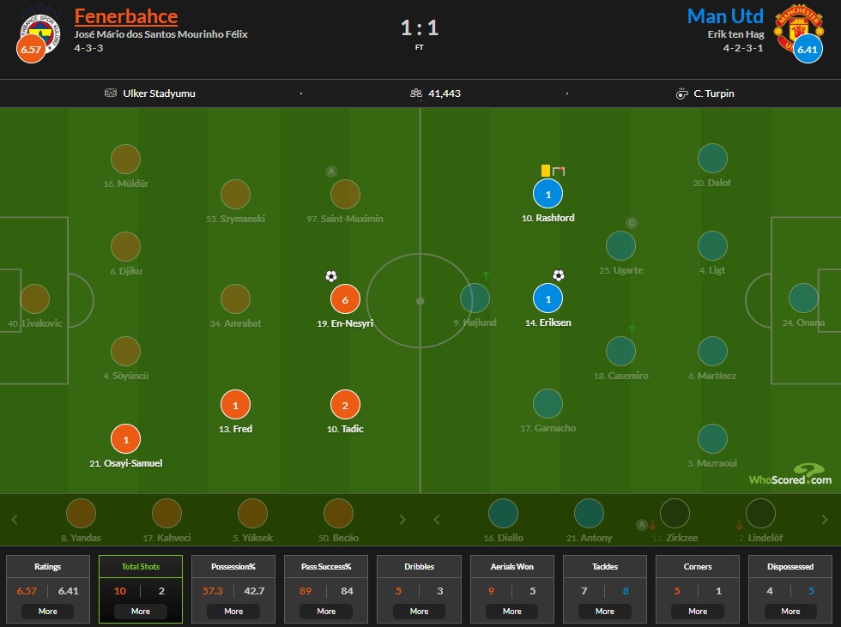Click the WhoScored.com logo
The height and width of the screenshot is (627, 841).
tap(790, 475)
